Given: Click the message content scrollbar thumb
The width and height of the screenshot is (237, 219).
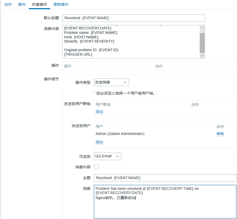Looking at the screenshot, I should 202,43.
